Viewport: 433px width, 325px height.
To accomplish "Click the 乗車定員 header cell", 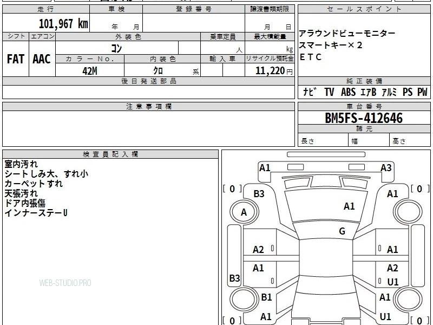I will [222, 37].
